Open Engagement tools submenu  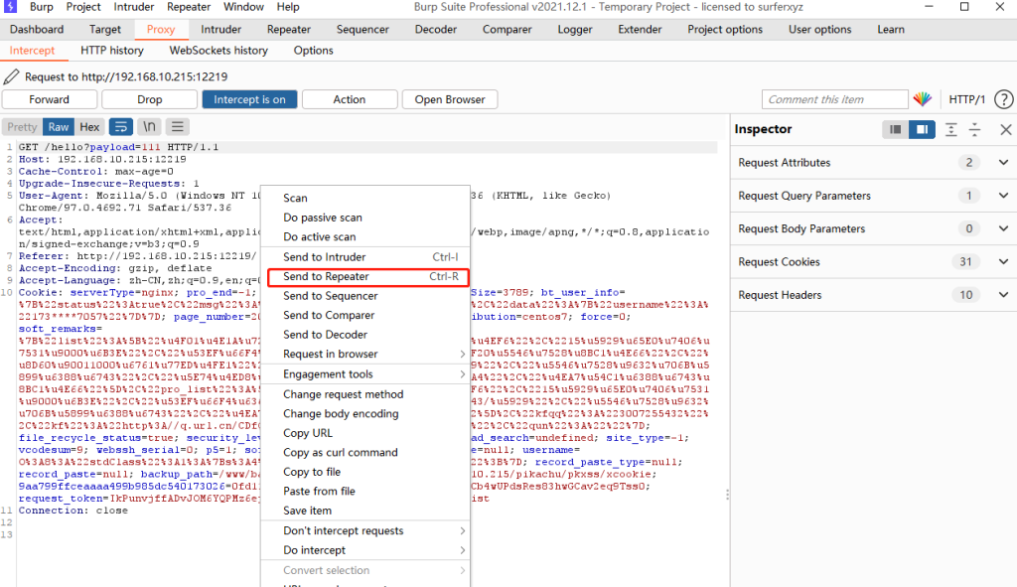365,374
